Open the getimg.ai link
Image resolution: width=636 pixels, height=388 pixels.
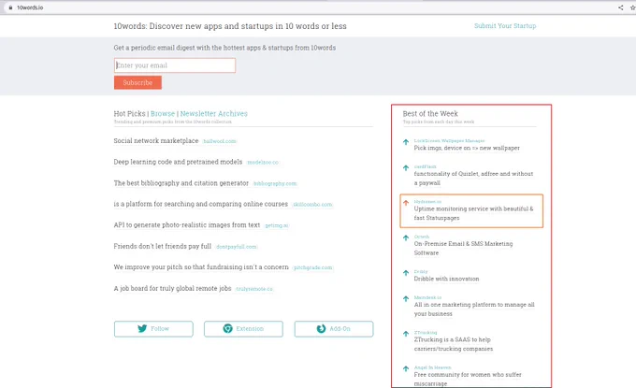276,225
